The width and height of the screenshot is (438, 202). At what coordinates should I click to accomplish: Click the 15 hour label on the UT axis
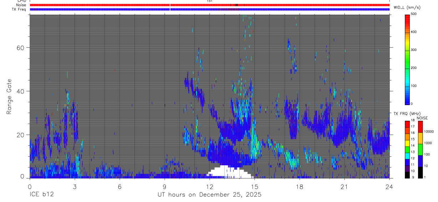[x=254, y=186]
